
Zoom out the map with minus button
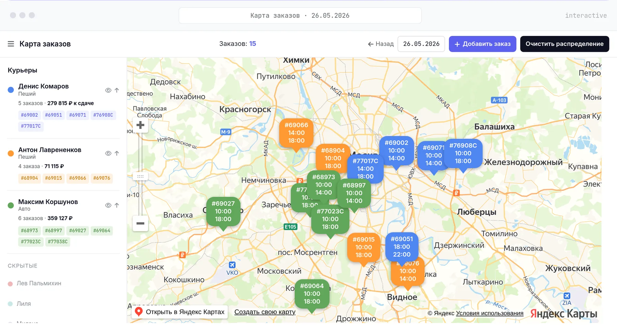[x=140, y=223]
